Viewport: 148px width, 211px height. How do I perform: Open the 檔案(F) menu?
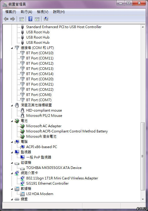[x=11, y=12]
